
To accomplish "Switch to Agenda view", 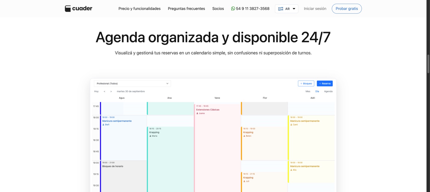I will [x=328, y=91].
